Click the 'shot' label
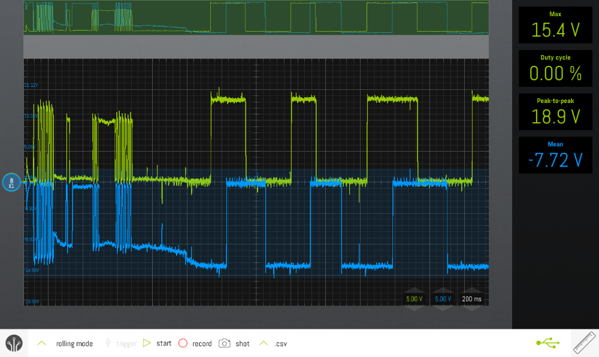The height and width of the screenshot is (357, 599). click(x=243, y=344)
